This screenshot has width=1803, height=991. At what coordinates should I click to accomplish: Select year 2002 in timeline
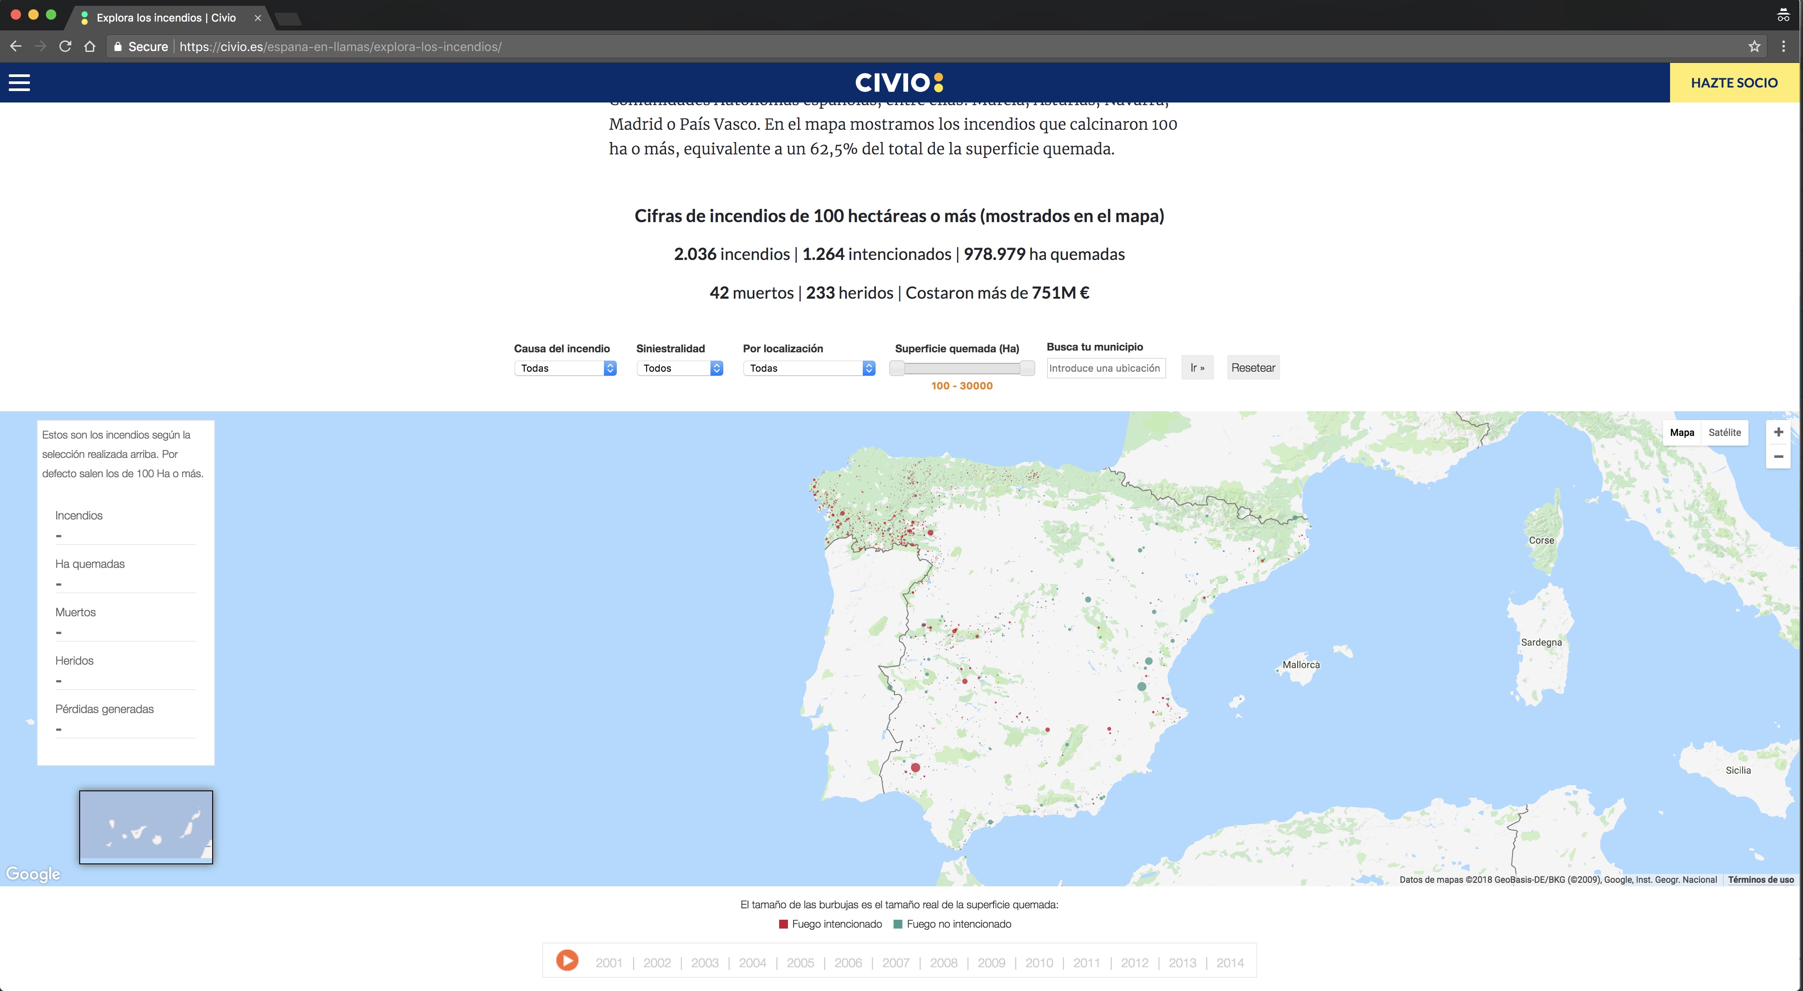point(656,963)
